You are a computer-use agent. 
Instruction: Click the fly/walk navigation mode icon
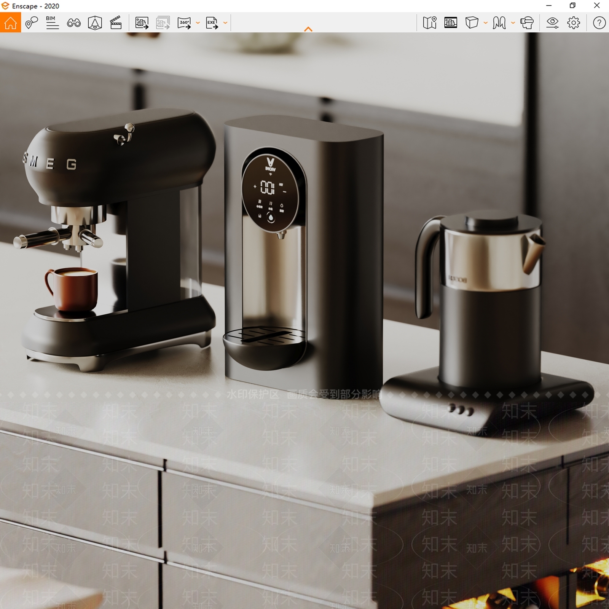click(x=499, y=23)
